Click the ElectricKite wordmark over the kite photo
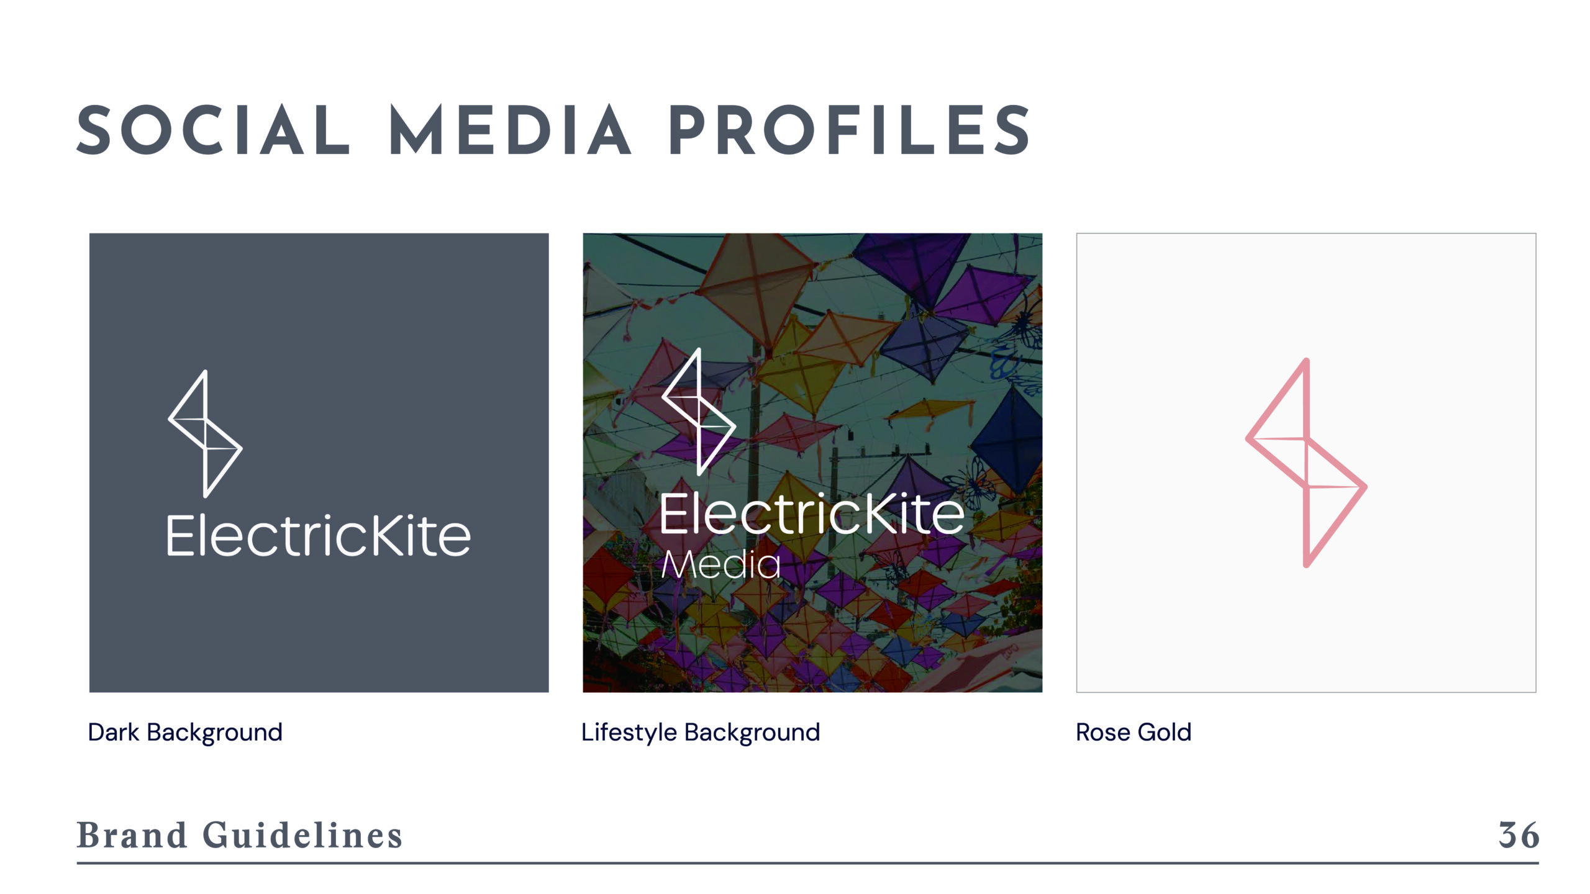The height and width of the screenshot is (894, 1590). click(x=811, y=514)
